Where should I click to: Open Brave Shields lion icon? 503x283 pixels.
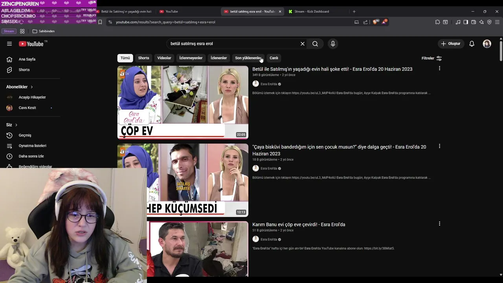(375, 22)
